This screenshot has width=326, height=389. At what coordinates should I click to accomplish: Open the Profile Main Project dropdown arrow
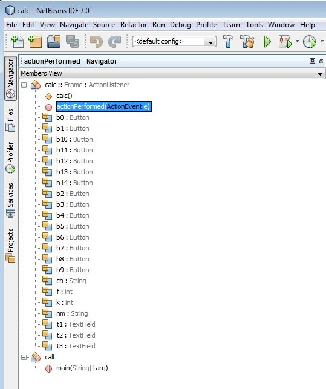[322, 41]
